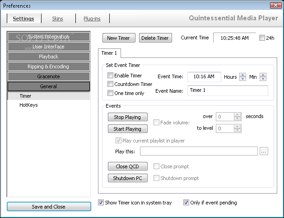
Task: Click the Stop Playing button
Action: tap(128, 117)
